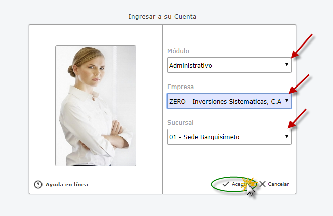Click the Ingresar a su Cuenta title
333x216 pixels.
click(162, 16)
